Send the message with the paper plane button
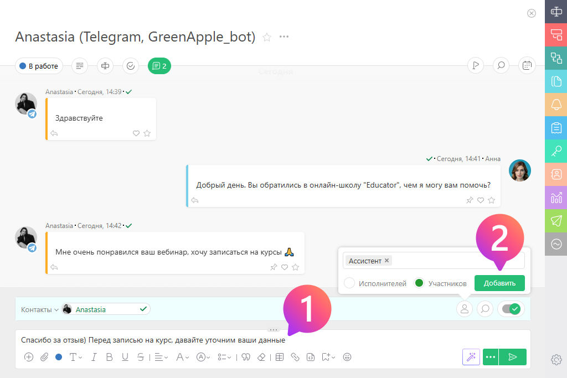567x378 pixels. point(513,357)
